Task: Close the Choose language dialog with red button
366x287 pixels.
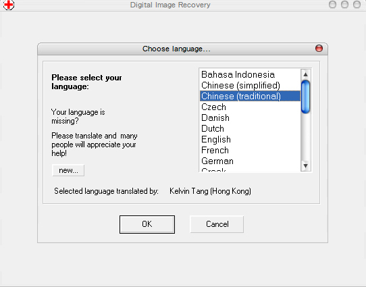Action: 319,49
